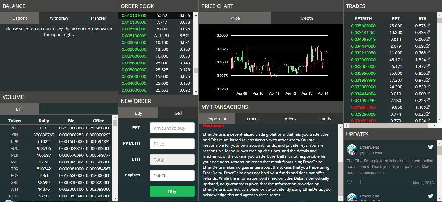This screenshot has width=442, height=202.
Task: Select RHOC token in volume list
Action: pos(15,196)
